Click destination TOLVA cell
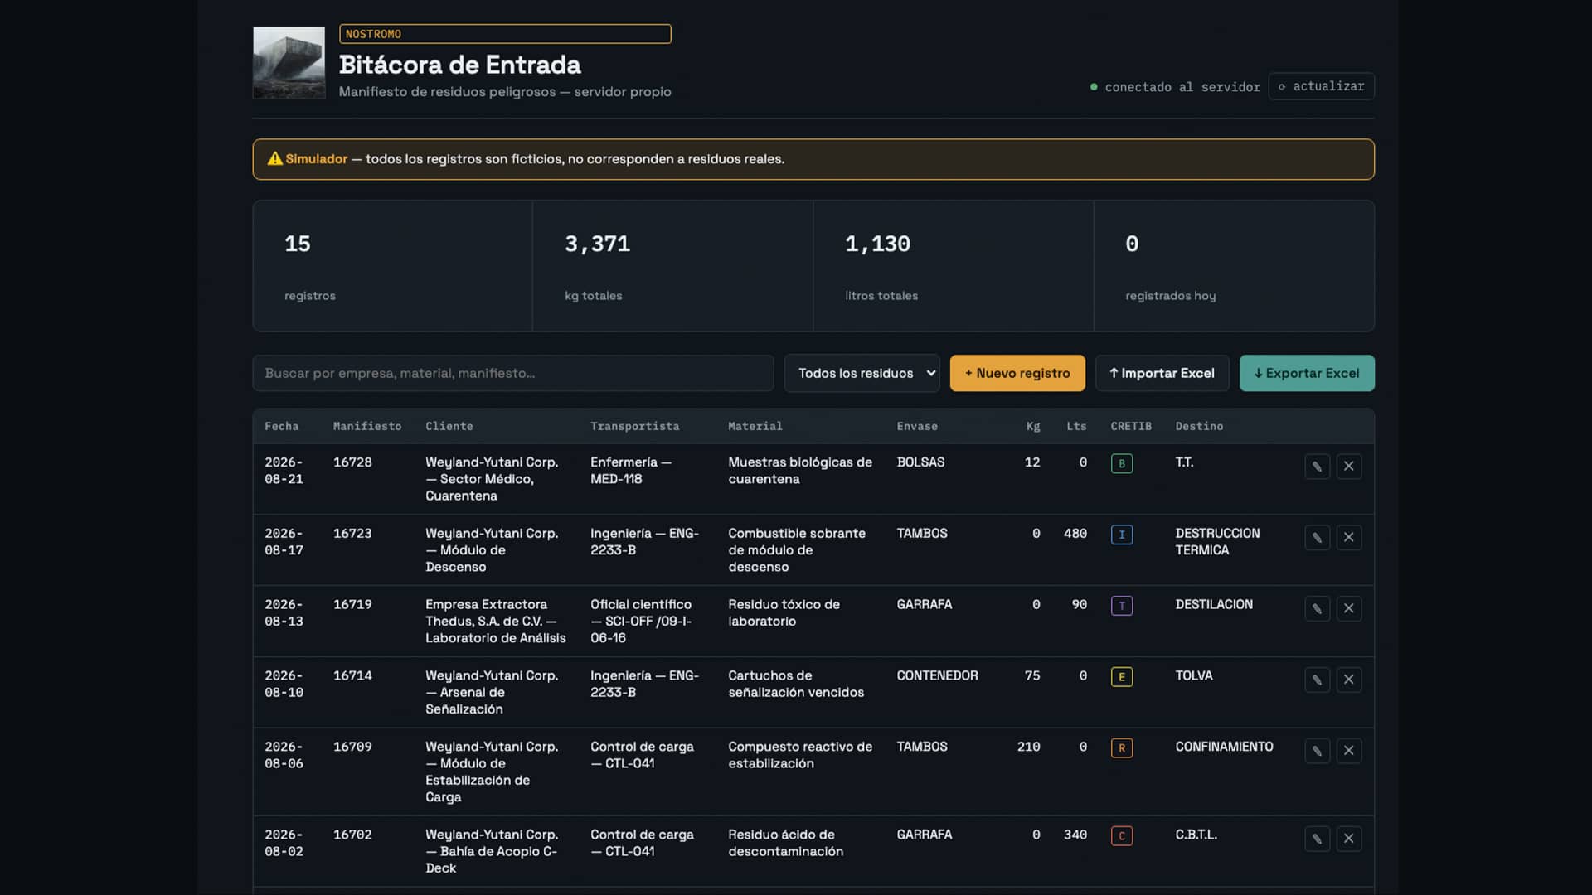 pos(1194,676)
